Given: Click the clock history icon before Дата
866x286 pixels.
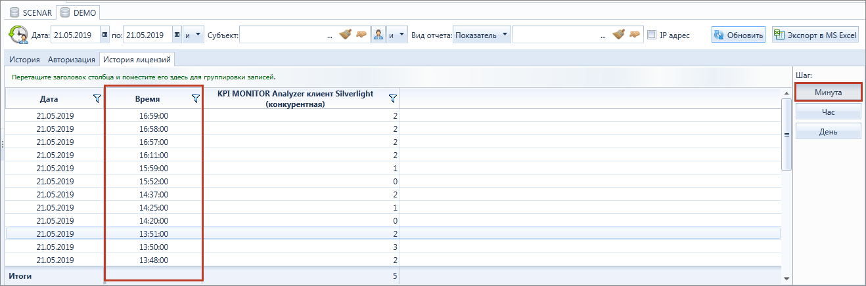Looking at the screenshot, I should point(18,35).
